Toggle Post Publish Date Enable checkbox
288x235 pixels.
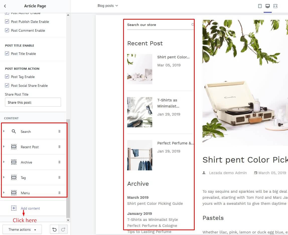tap(7, 21)
